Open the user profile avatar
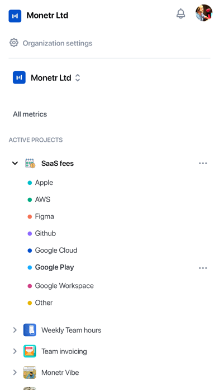The width and height of the screenshot is (219, 390). coord(204,13)
